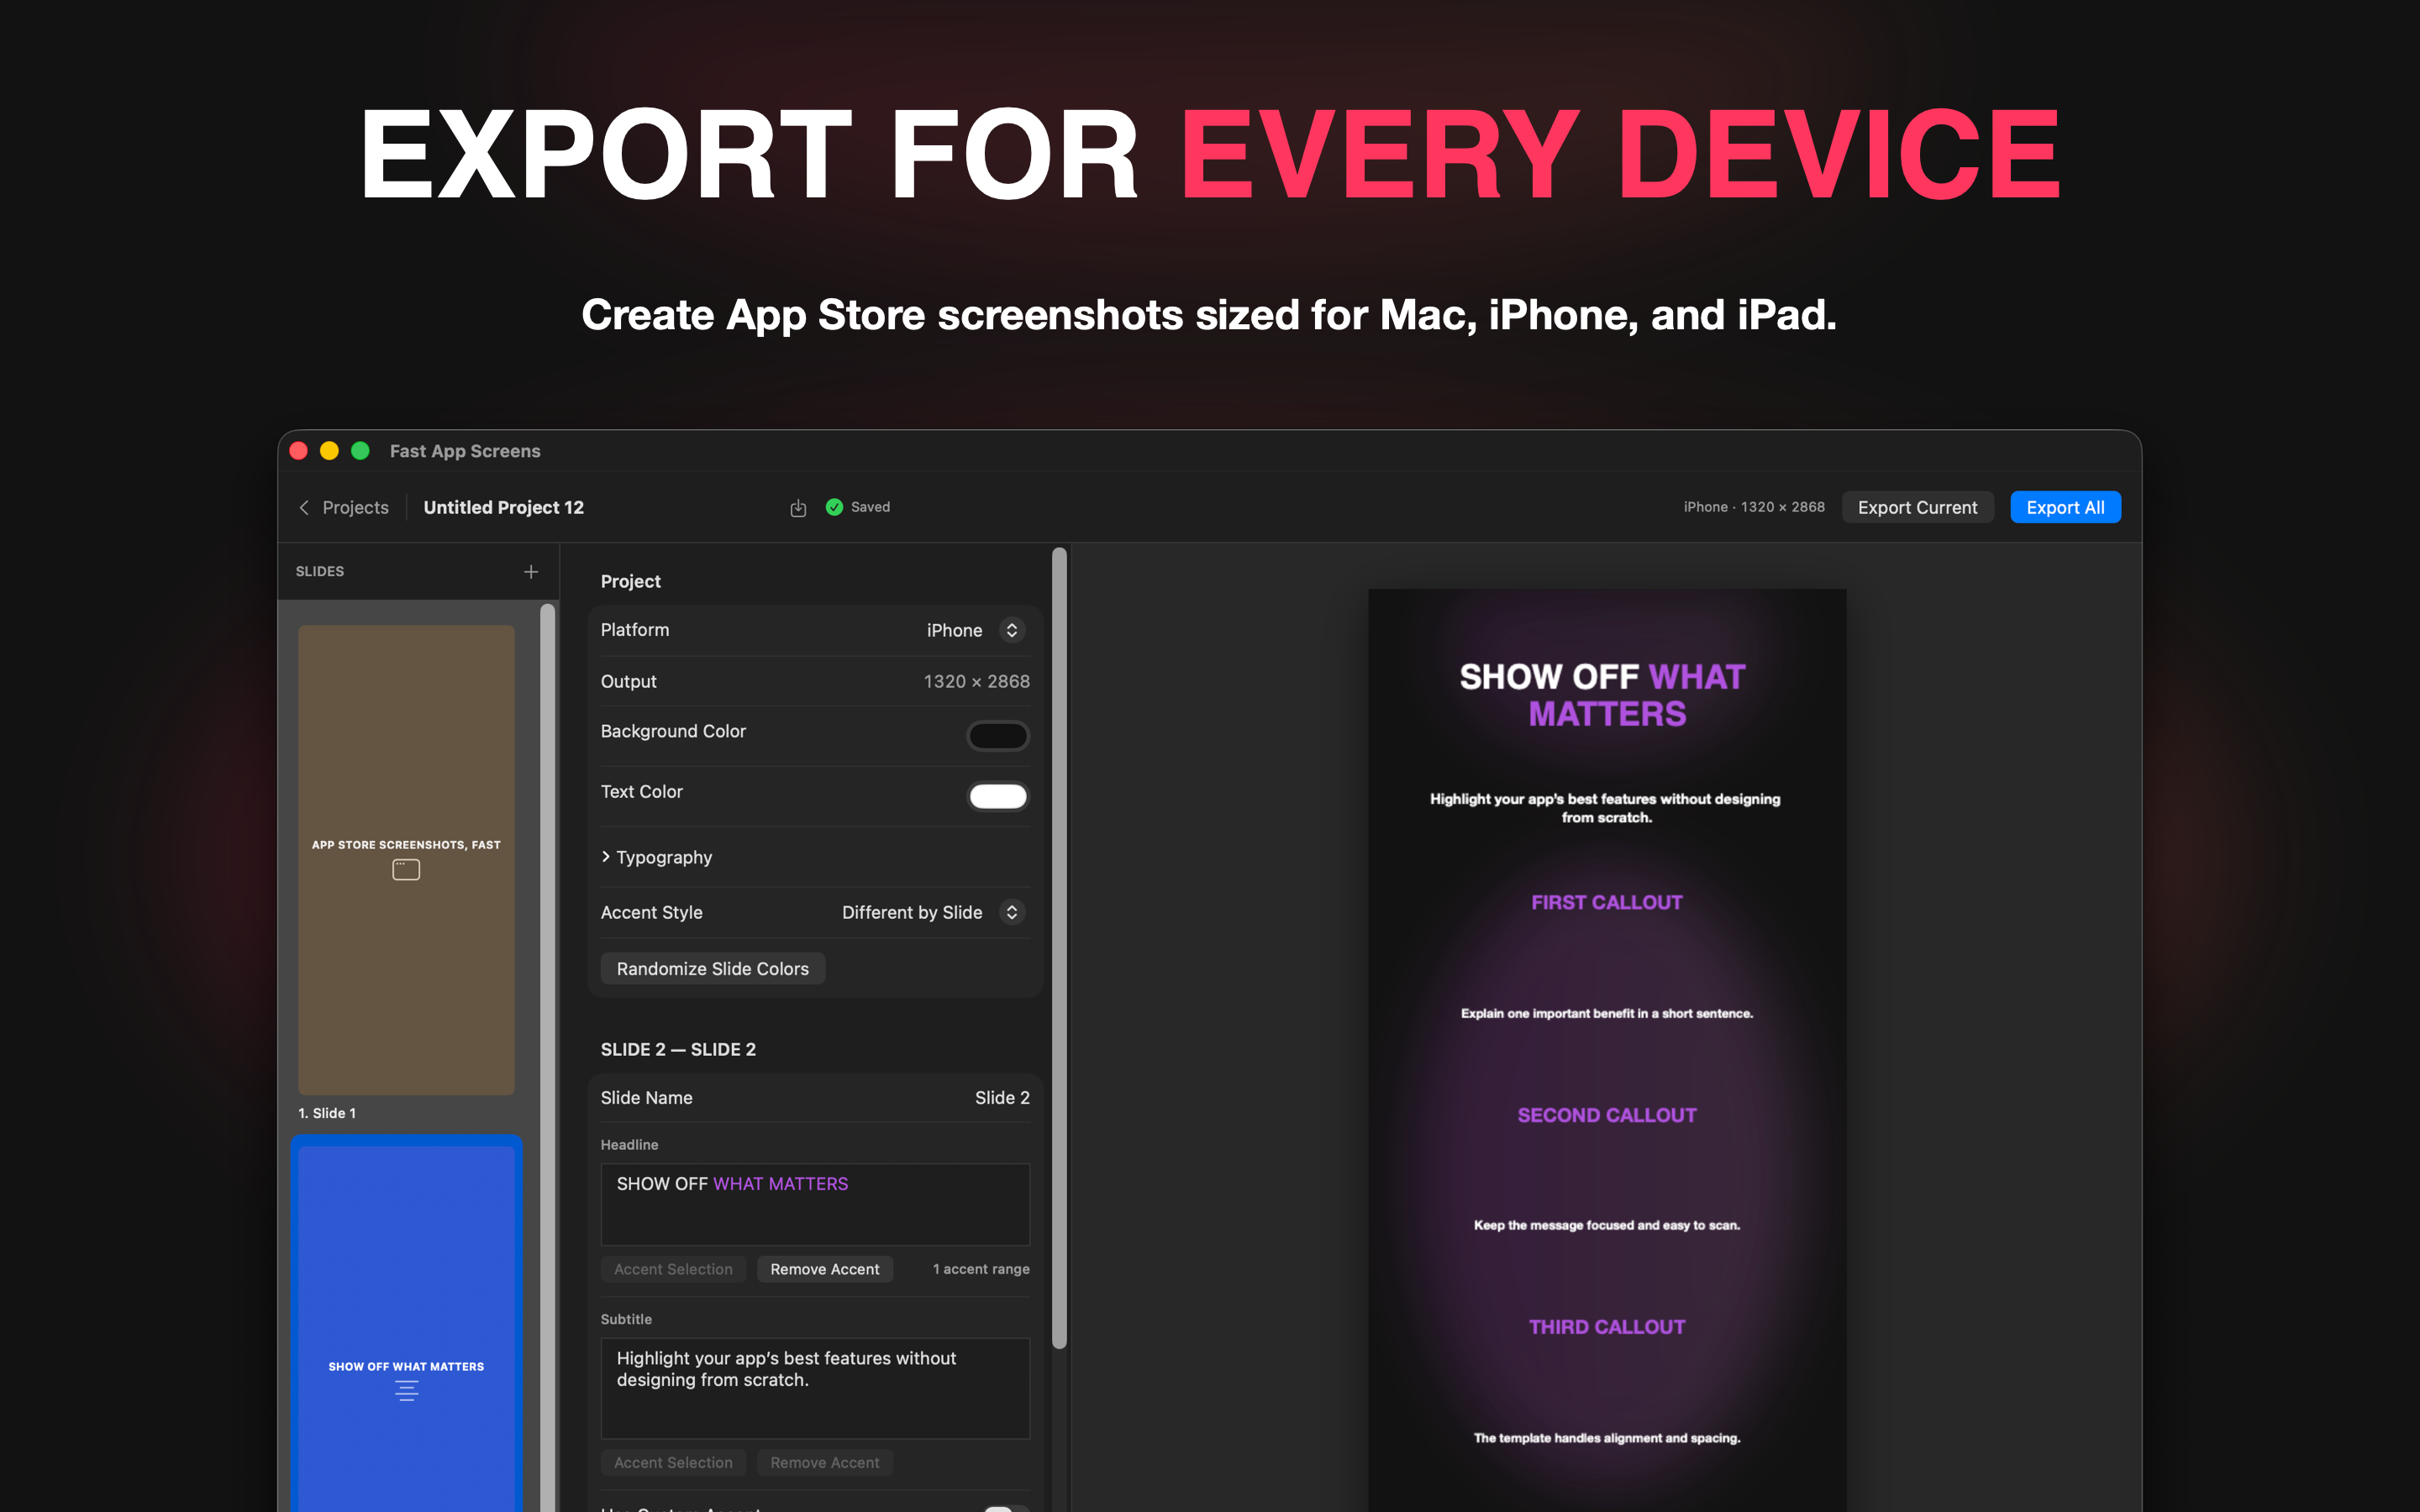Click the SLIDES panel header

tap(320, 571)
